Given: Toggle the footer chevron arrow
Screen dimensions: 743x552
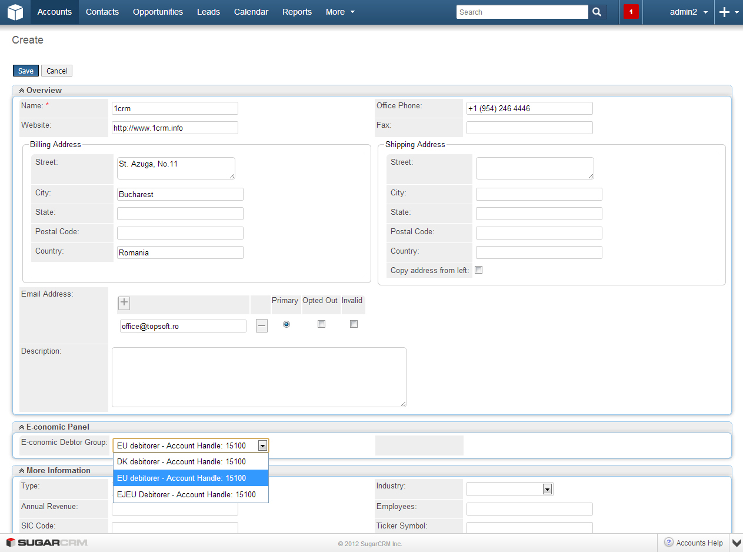Looking at the screenshot, I should tap(736, 543).
